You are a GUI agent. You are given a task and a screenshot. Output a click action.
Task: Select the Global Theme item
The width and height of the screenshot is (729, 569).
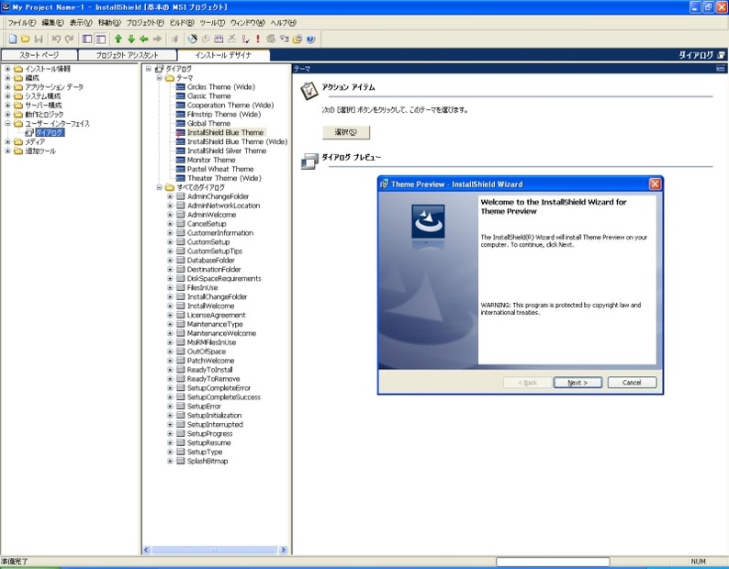(x=208, y=124)
